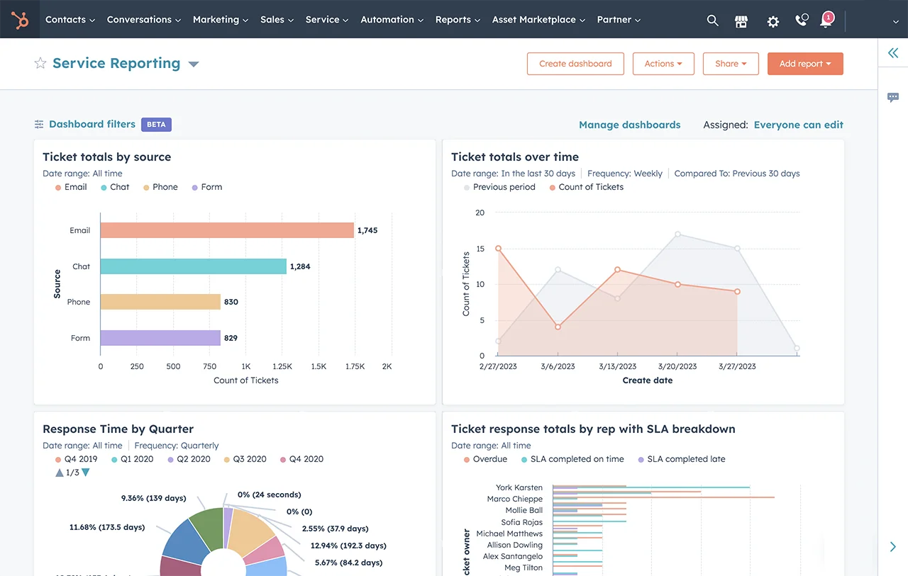
Task: Open the Service Reporting dashboard dropdown
Action: coord(193,64)
